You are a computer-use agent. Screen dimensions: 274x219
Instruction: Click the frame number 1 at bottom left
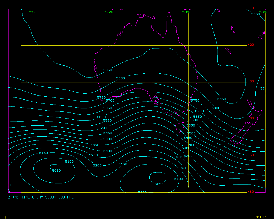pos(5,217)
